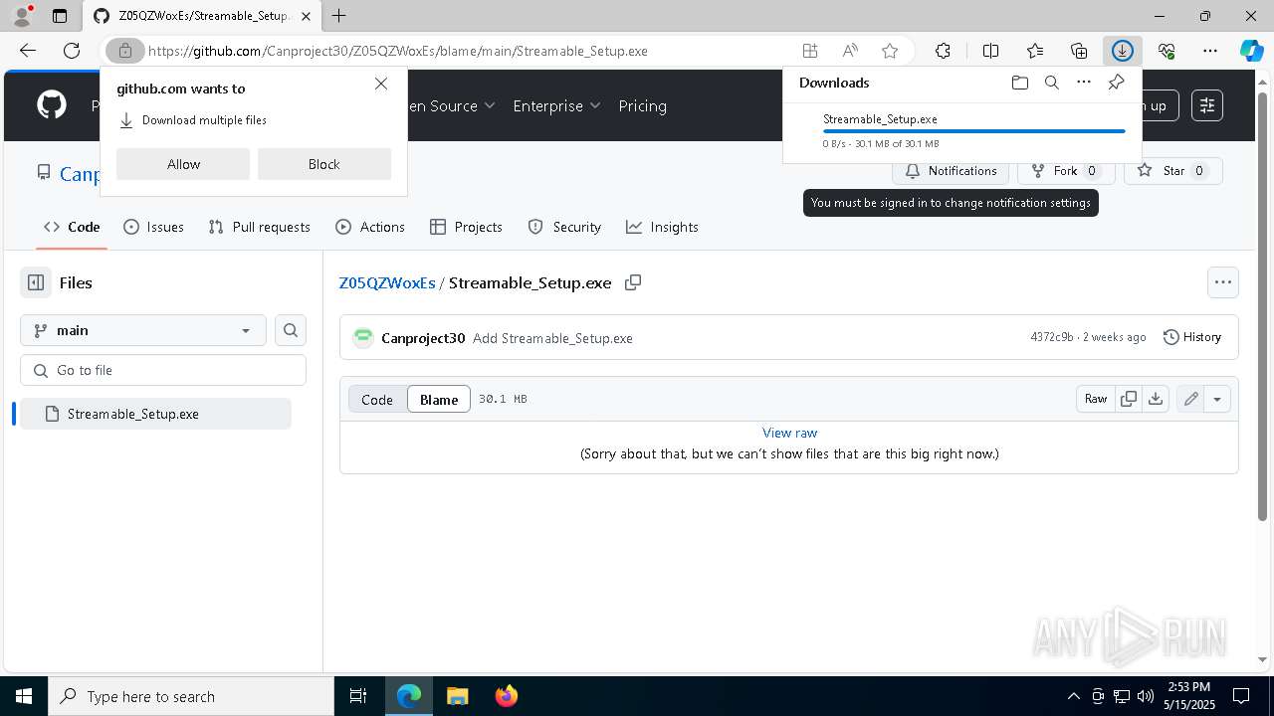Open the GitHub home logo
Viewport: 1274px width, 716px height.
click(x=52, y=105)
